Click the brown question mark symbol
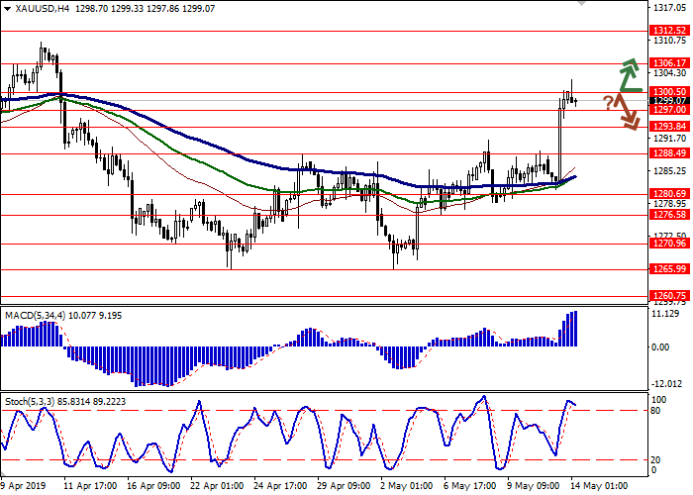 point(607,102)
